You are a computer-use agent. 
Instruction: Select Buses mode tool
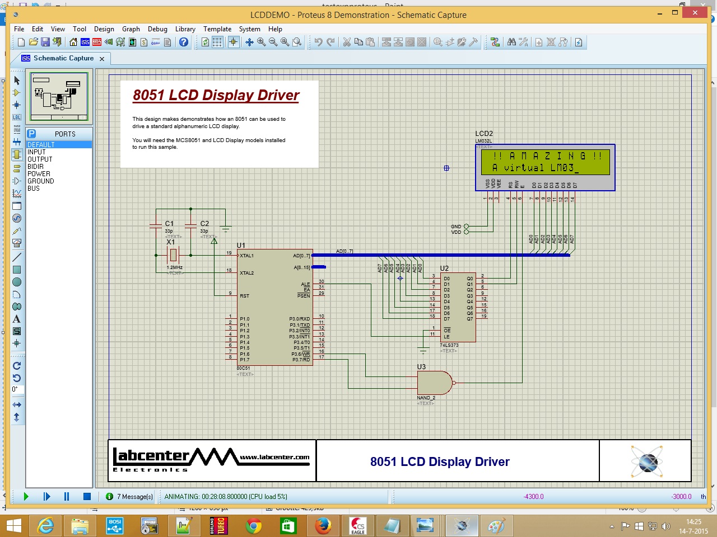coord(17,142)
